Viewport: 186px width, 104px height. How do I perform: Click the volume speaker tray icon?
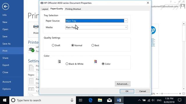153,100
